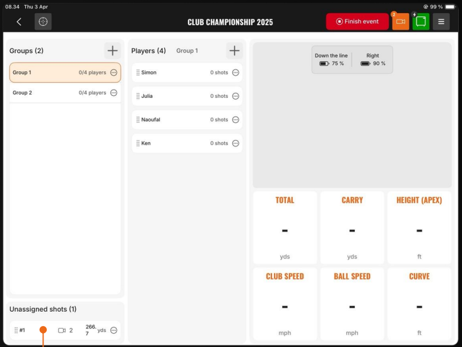Open options for Group 1

pyautogui.click(x=114, y=73)
